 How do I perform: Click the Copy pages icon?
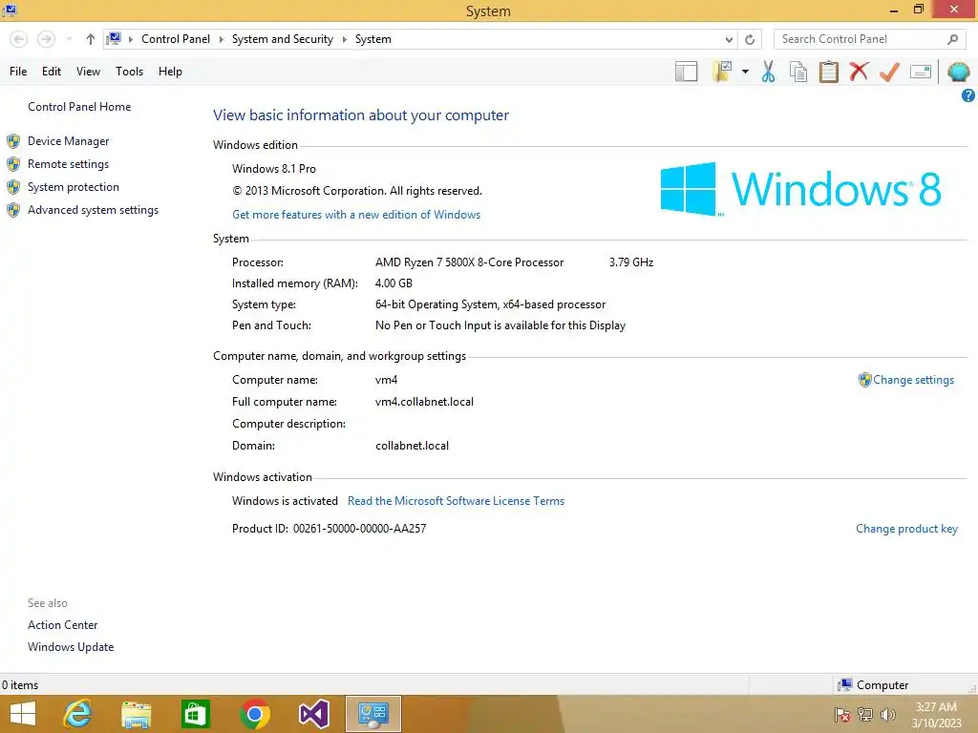[798, 72]
